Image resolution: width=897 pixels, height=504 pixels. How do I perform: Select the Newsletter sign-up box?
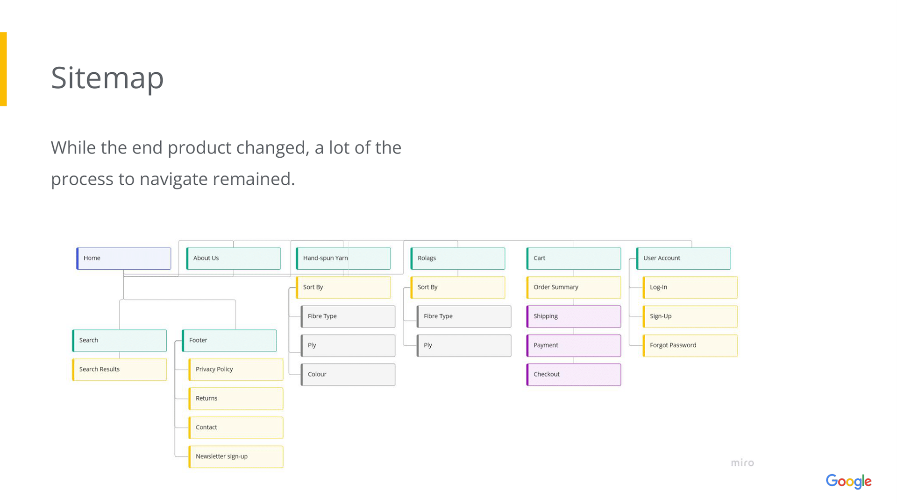[x=236, y=456]
